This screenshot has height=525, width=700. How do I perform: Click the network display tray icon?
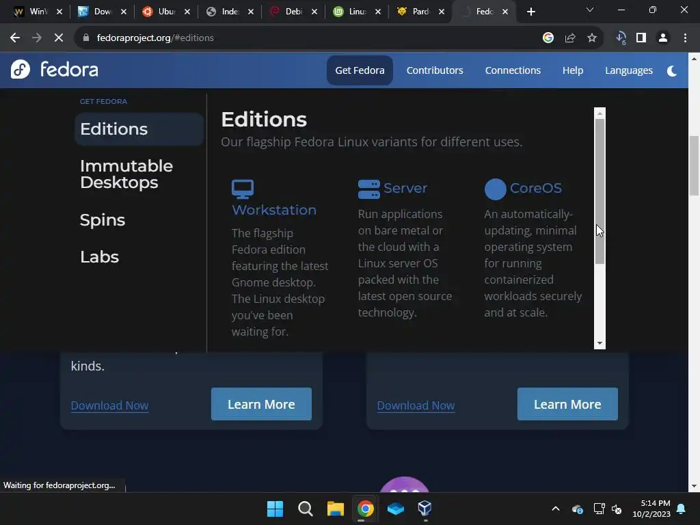pyautogui.click(x=599, y=509)
